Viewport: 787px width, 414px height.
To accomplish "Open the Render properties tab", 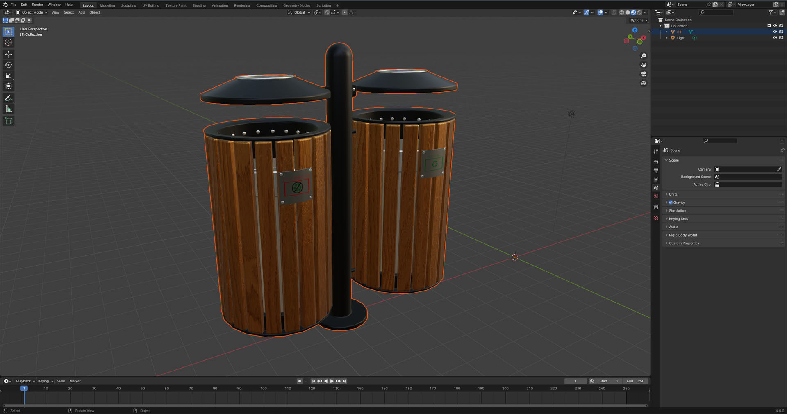I will pos(656,162).
